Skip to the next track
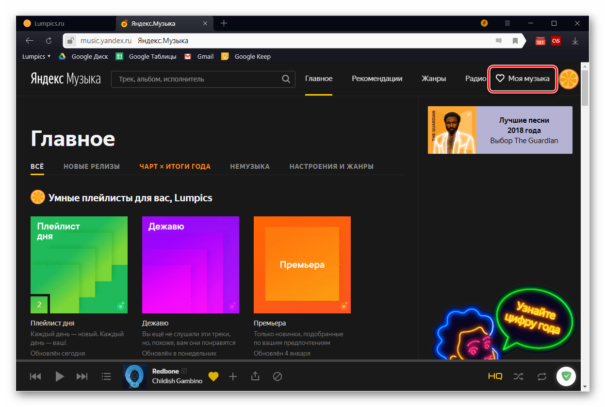The image size is (605, 407). (82, 376)
